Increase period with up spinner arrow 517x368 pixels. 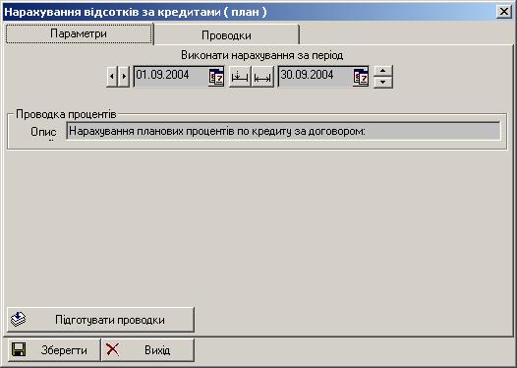pos(382,71)
